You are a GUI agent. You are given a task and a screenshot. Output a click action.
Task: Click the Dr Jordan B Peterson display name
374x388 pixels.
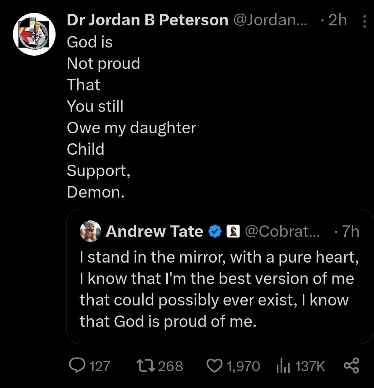147,21
